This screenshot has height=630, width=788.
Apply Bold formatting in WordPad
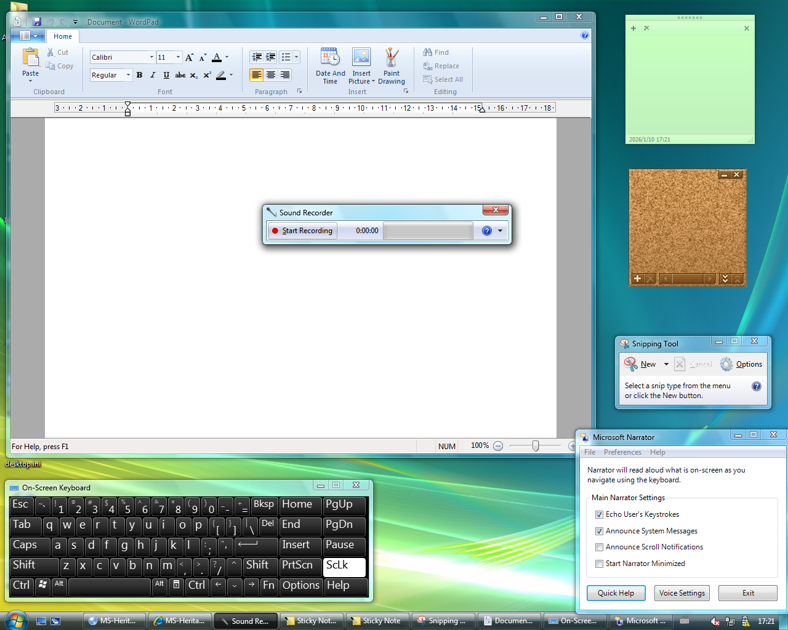pyautogui.click(x=140, y=75)
